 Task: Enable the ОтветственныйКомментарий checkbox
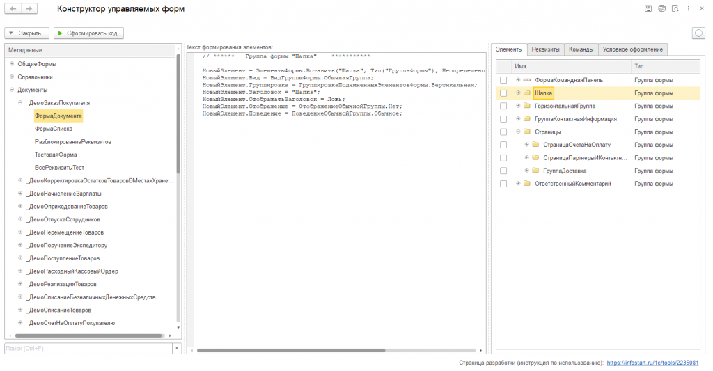(x=503, y=184)
